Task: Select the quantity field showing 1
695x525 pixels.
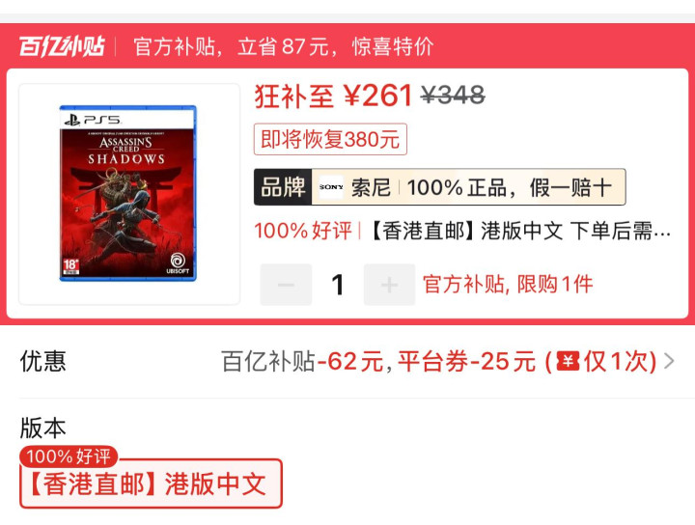Action: [x=338, y=285]
